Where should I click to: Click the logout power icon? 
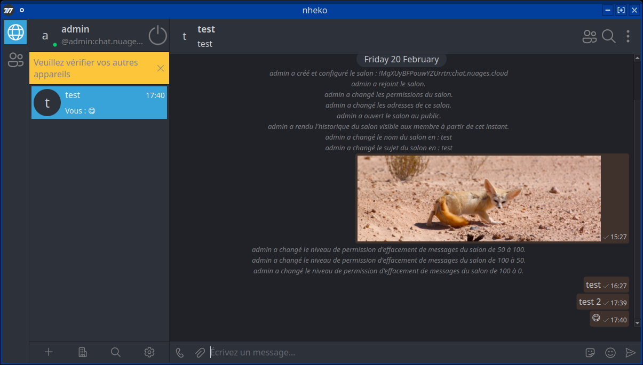pos(157,36)
